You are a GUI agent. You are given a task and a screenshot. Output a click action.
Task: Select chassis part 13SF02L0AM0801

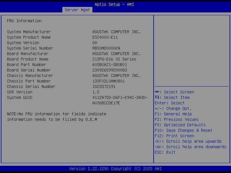coord(109,81)
